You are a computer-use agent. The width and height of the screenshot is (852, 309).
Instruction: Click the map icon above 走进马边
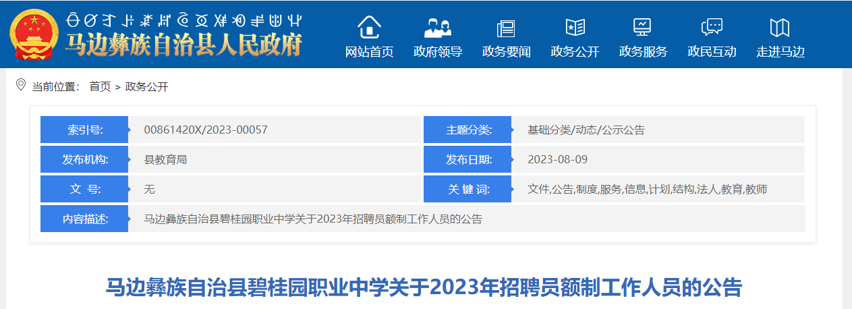pyautogui.click(x=780, y=28)
